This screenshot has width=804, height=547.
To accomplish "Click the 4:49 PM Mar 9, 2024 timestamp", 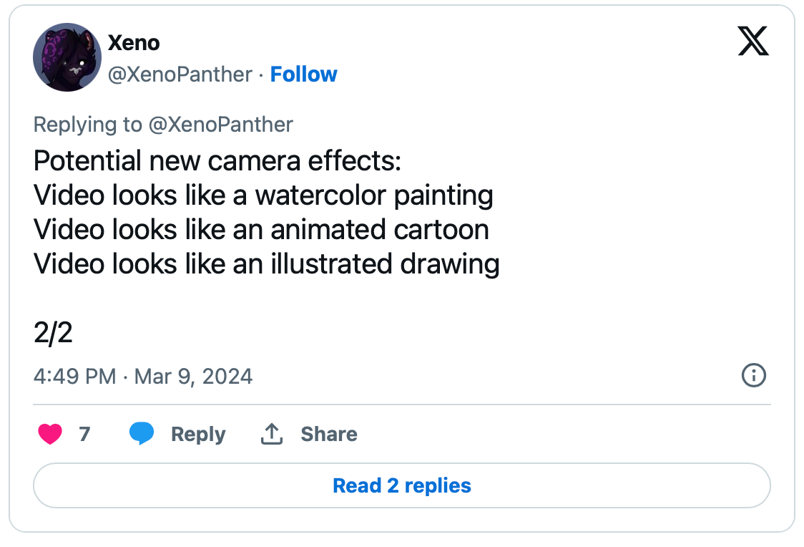I will (x=143, y=377).
